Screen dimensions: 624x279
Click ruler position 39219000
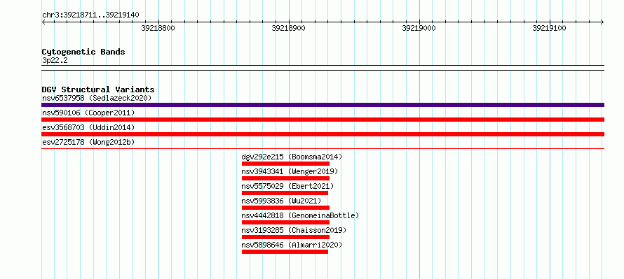(x=419, y=28)
